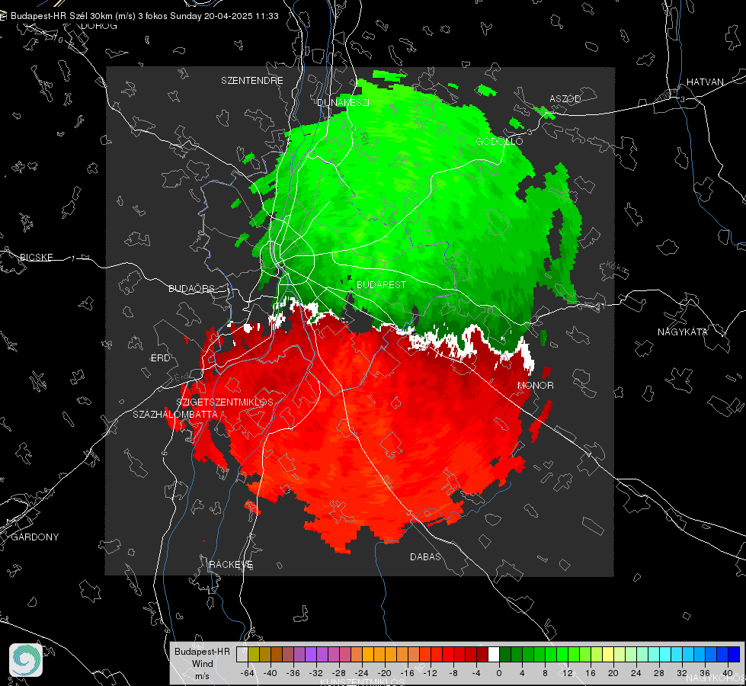Click the 28 legend value
This screenshot has width=746, height=686.
tap(659, 673)
